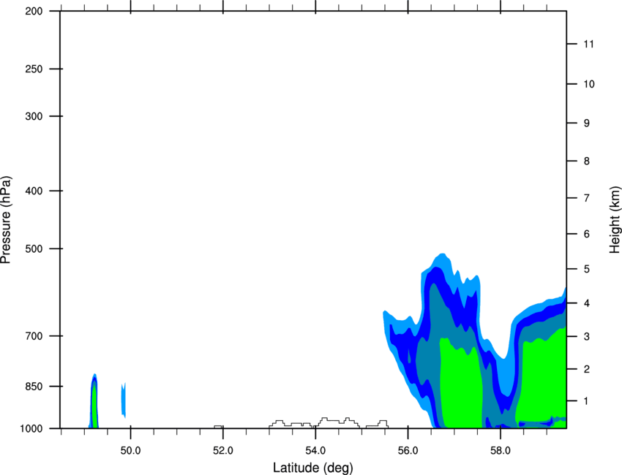Click the terrain outline near 54 degrees
622x475 pixels.
pos(329,422)
